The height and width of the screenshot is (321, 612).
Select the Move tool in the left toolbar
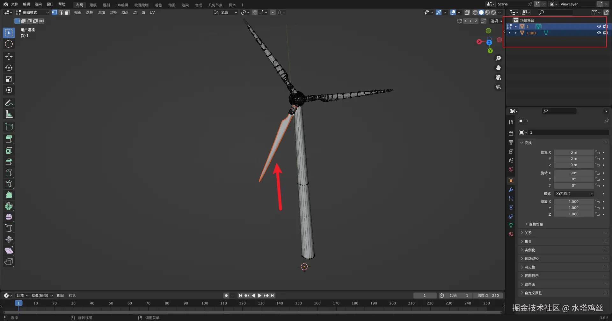[9, 57]
